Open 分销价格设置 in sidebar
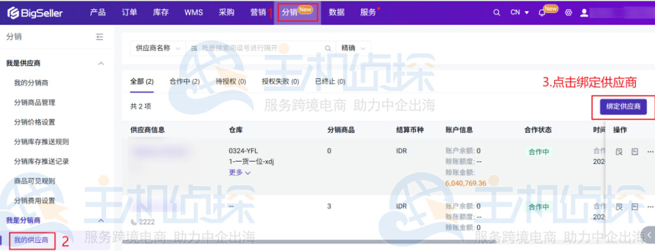The height and width of the screenshot is (251, 655). [34, 122]
